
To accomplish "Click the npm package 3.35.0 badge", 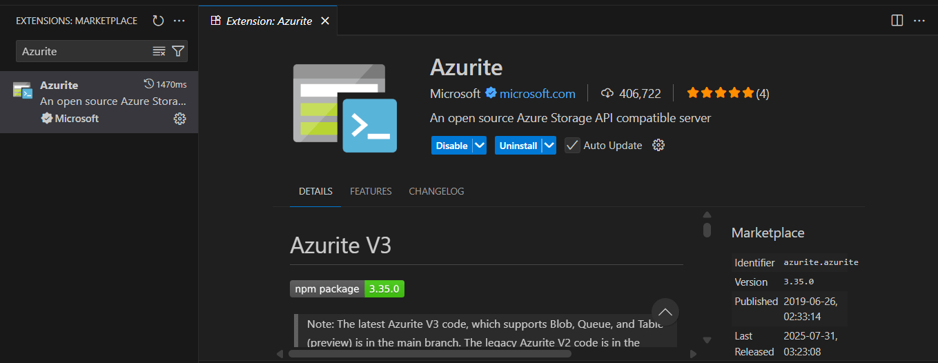I will click(x=347, y=288).
